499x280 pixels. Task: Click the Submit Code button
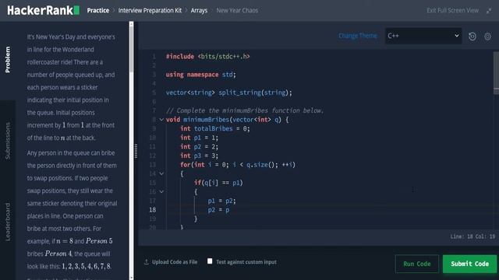[x=469, y=264]
